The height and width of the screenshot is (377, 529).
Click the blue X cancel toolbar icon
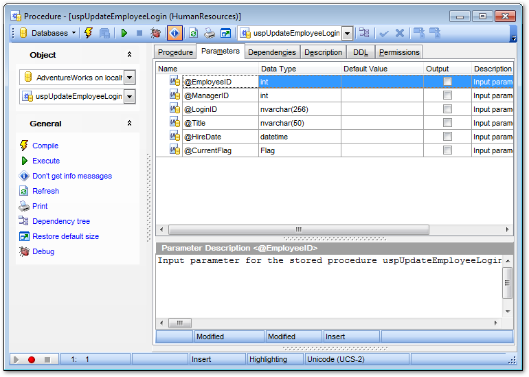[400, 33]
